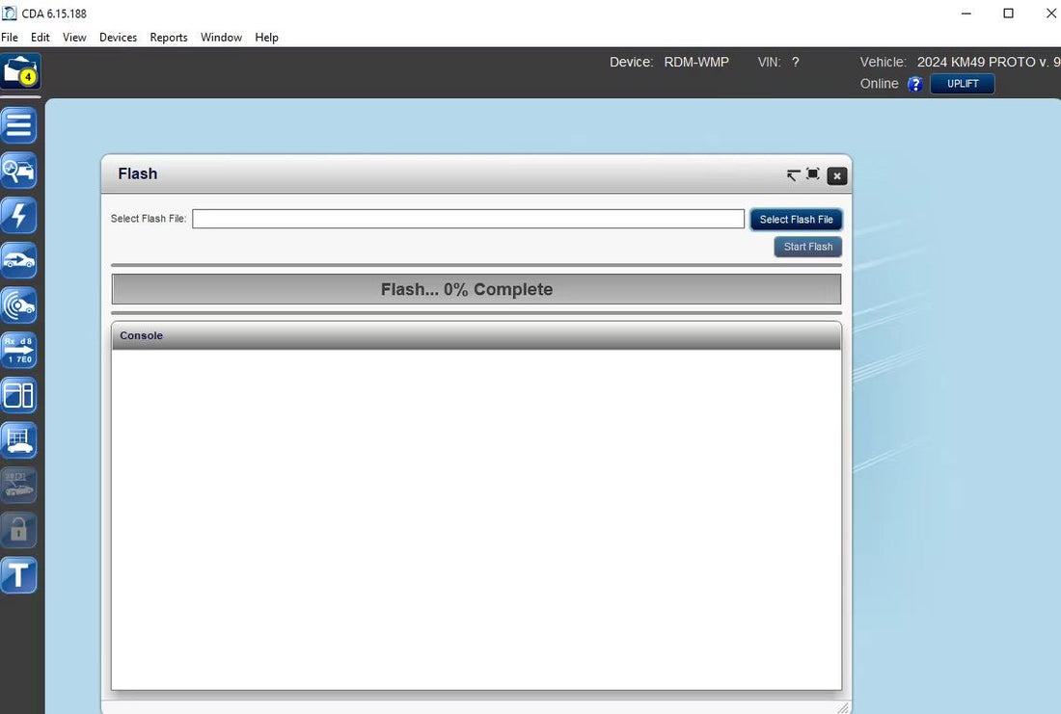The width and height of the screenshot is (1061, 714).
Task: Select the magnifier and car sidebar icon
Action: (x=19, y=171)
